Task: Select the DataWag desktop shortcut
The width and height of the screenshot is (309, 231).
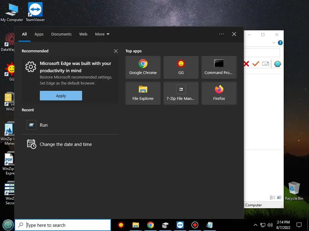Action: (8, 42)
